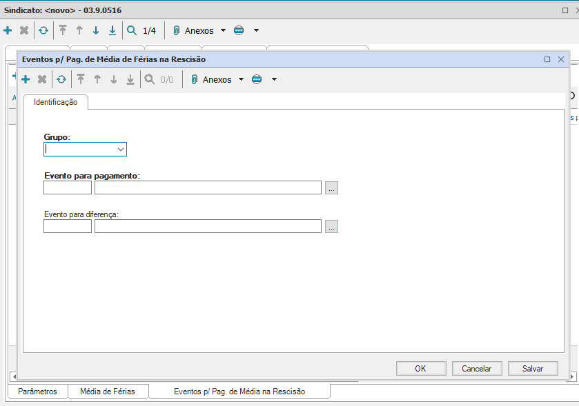Open the Grupo combo box dropdown
Image resolution: width=579 pixels, height=406 pixels.
pyautogui.click(x=121, y=150)
